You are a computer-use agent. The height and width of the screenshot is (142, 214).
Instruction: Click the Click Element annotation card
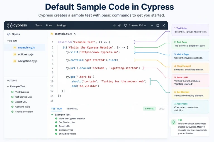coord(190,68)
